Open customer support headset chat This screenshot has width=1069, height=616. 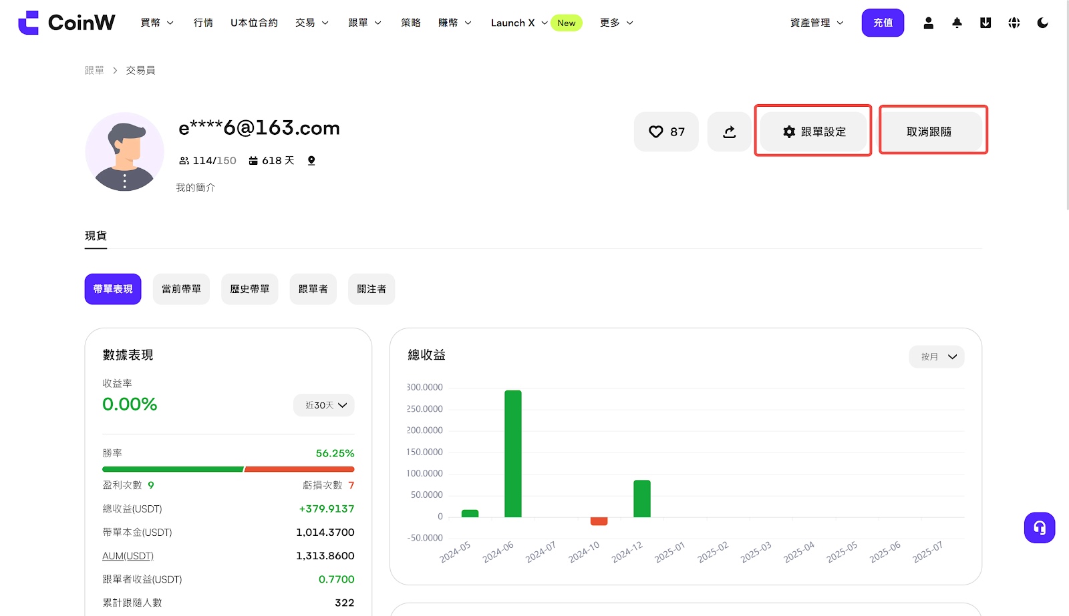[x=1040, y=528]
